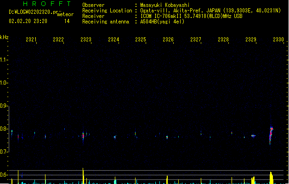Click the strong meteor echo at 2323
289x184 pixels.
click(83, 136)
